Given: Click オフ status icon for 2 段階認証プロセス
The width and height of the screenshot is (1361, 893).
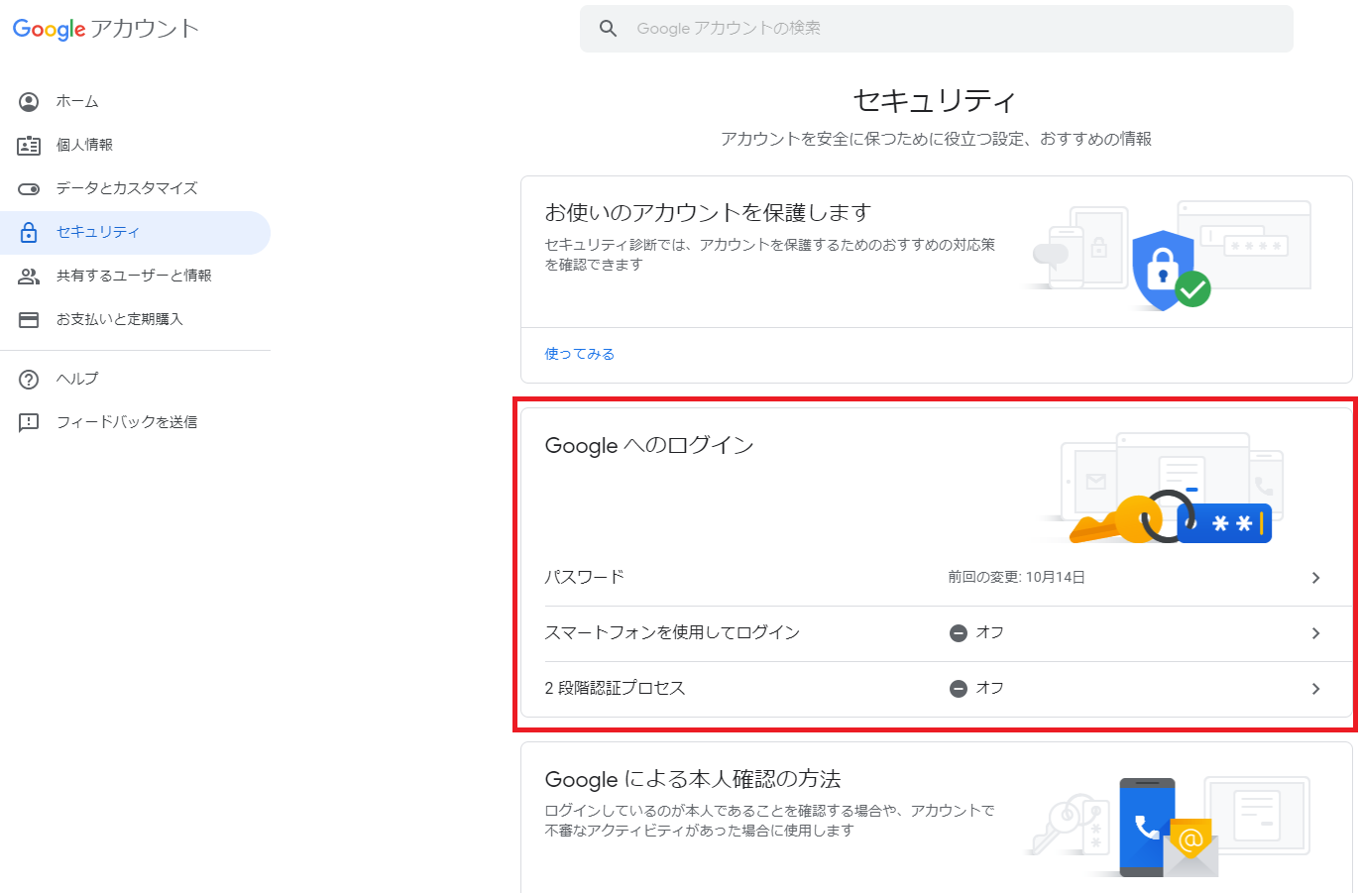Looking at the screenshot, I should [x=959, y=689].
